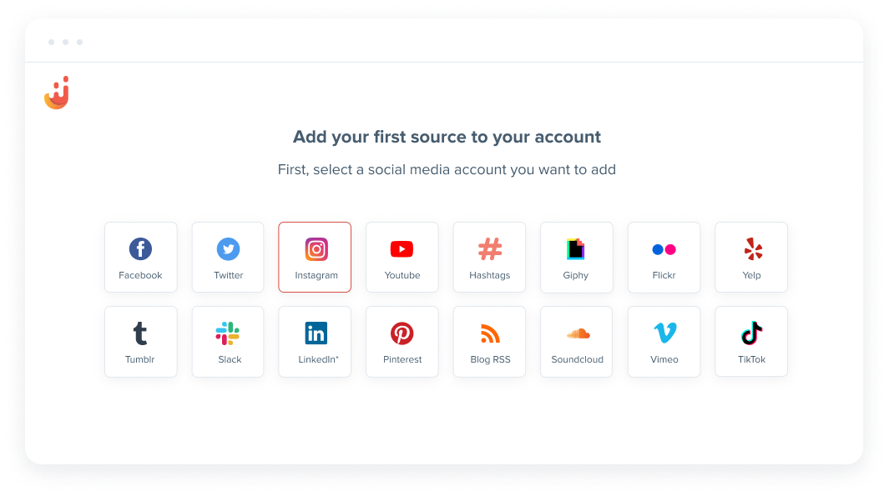Image resolution: width=889 pixels, height=496 pixels.
Task: Pick the Youtube source option
Action: 402,257
